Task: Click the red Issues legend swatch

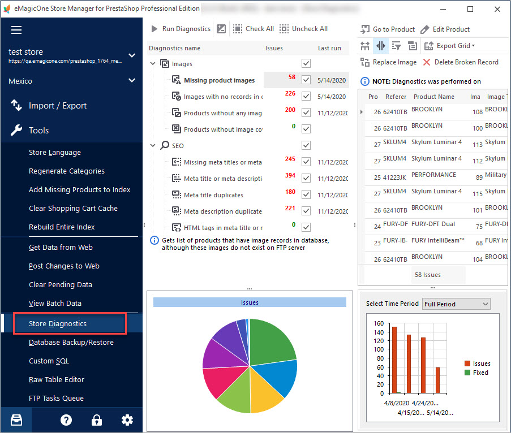Action: point(467,363)
